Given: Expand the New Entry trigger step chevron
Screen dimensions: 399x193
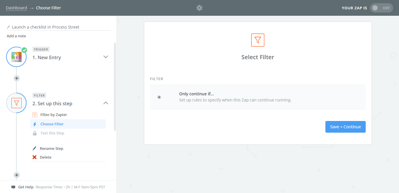Looking at the screenshot, I should click(106, 57).
